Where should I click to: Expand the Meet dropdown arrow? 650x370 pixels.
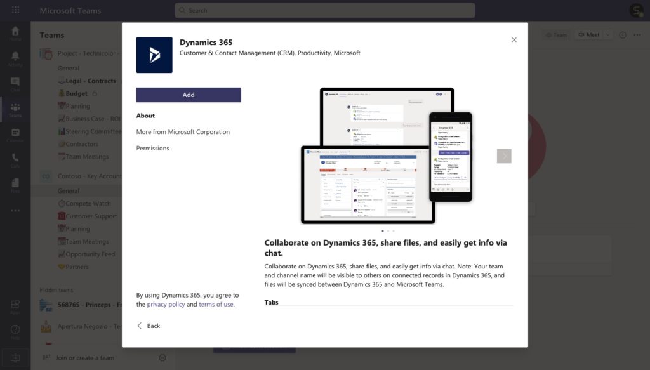[x=607, y=35]
